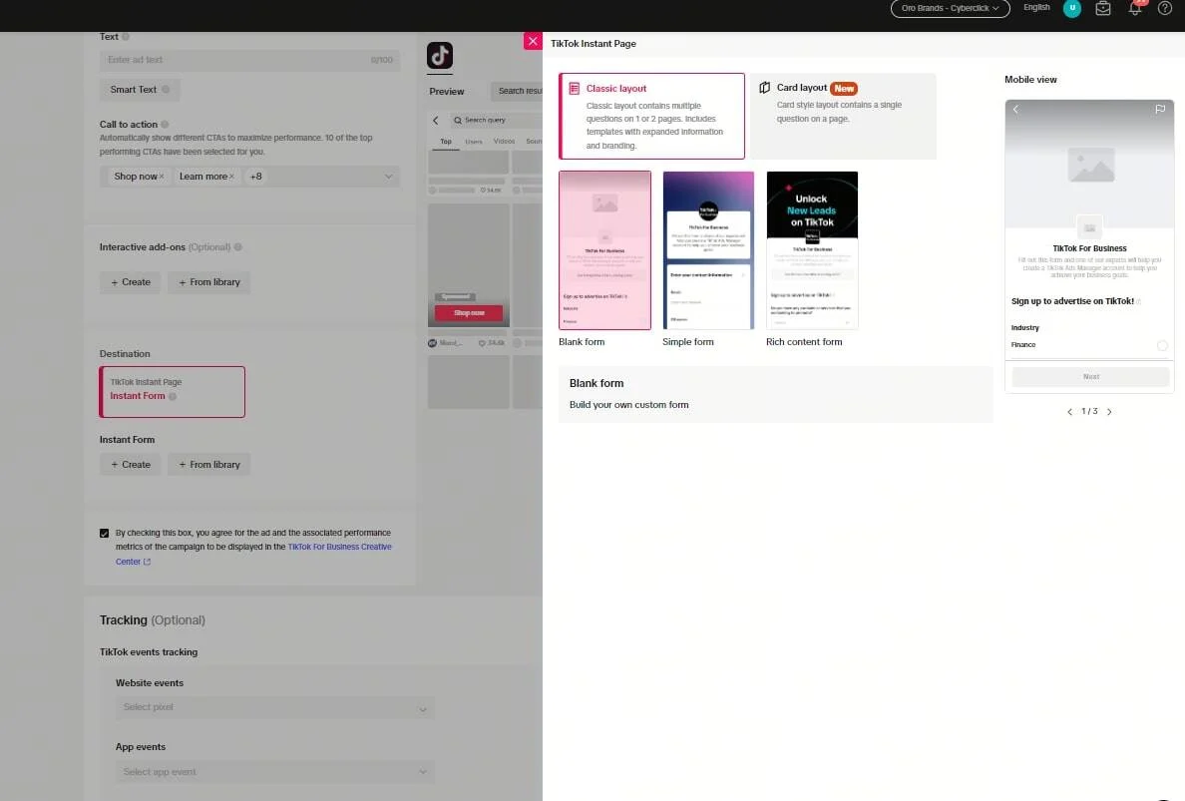Click the Next button in mobile view
The image size is (1185, 801).
[x=1090, y=377]
